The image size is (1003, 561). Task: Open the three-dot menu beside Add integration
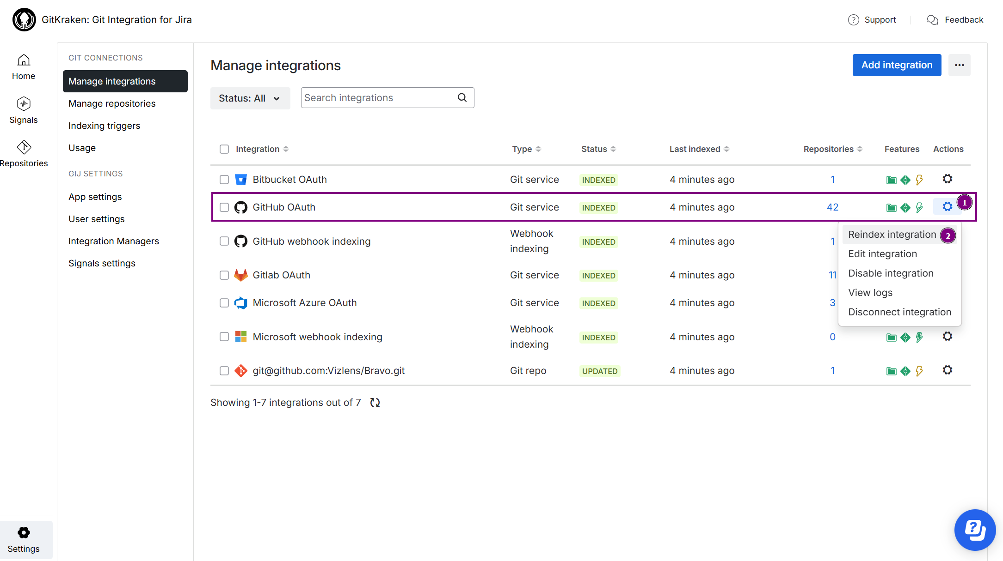point(960,65)
